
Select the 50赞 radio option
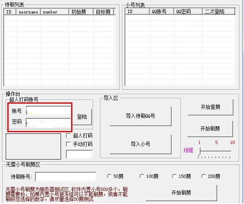click(109, 176)
